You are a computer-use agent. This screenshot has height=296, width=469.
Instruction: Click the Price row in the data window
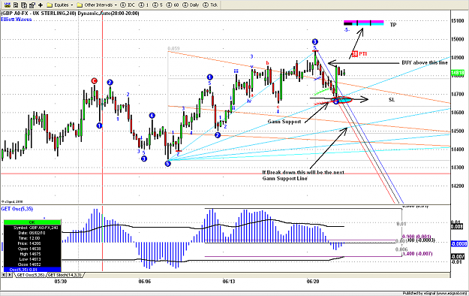pyautogui.click(x=32, y=243)
